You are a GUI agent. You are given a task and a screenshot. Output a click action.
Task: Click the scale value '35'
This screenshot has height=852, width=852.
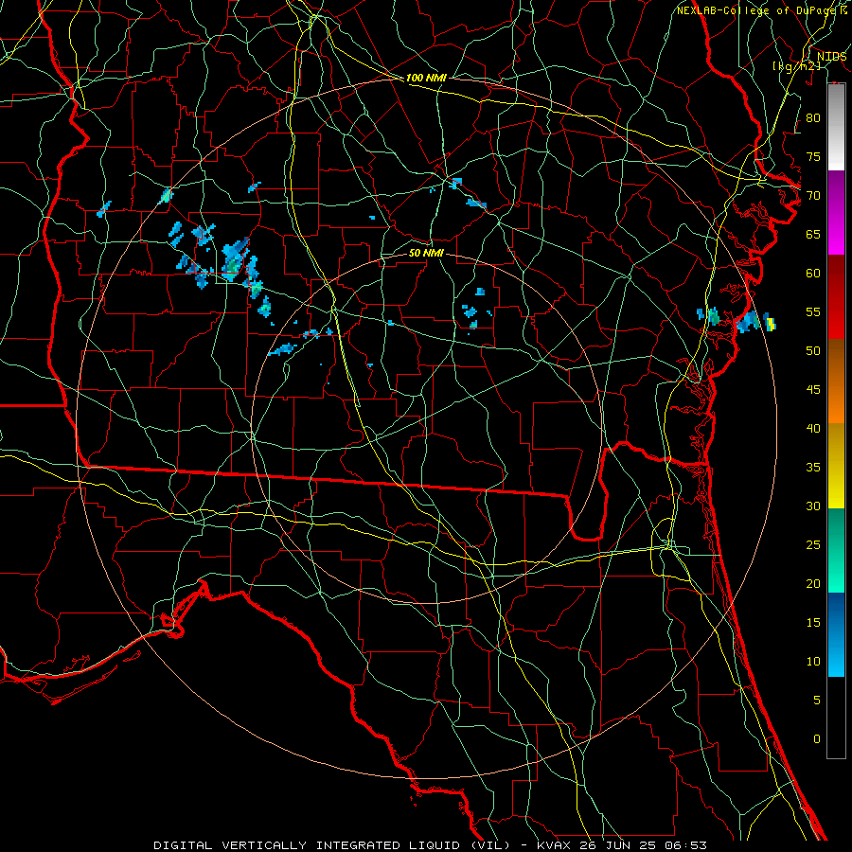coord(813,468)
